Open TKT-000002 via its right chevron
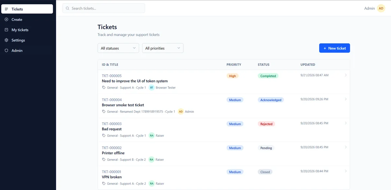 pyautogui.click(x=346, y=147)
